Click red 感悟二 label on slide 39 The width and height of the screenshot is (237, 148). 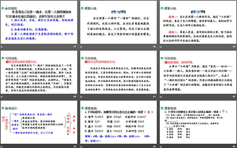173,32
